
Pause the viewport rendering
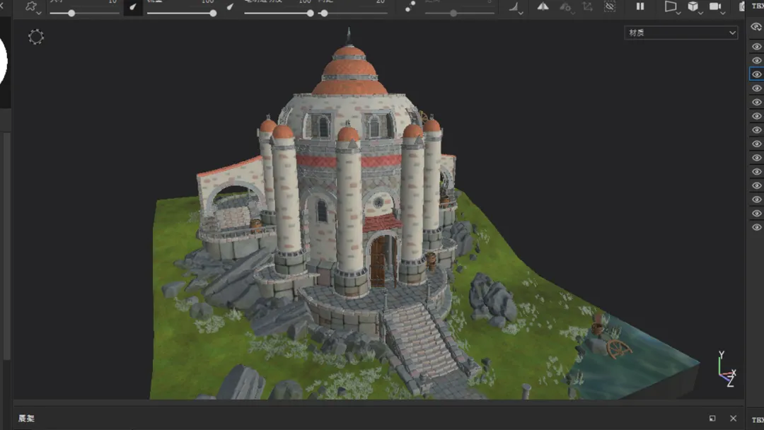click(640, 6)
